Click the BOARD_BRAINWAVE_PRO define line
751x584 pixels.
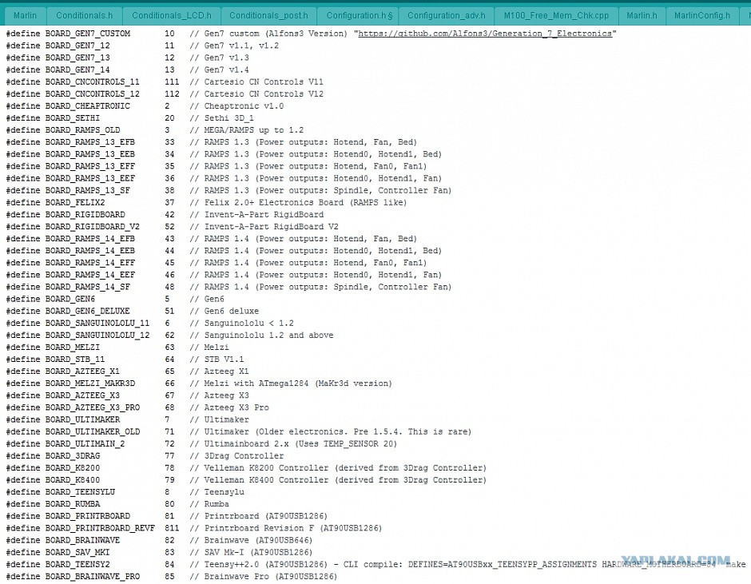(172, 576)
